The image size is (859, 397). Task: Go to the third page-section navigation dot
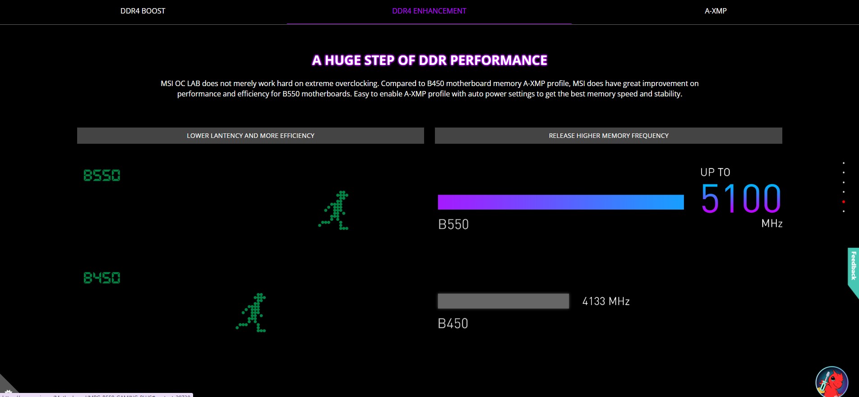point(843,183)
